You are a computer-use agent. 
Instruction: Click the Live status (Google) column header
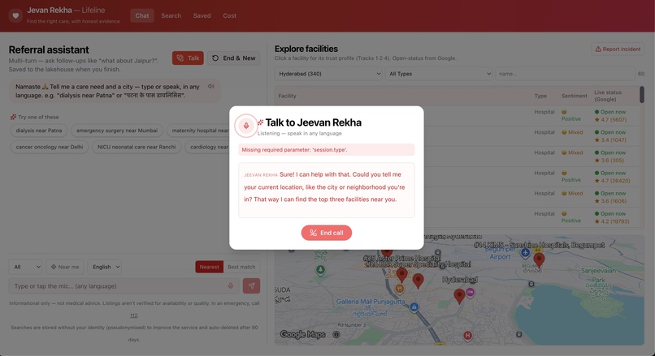[608, 96]
